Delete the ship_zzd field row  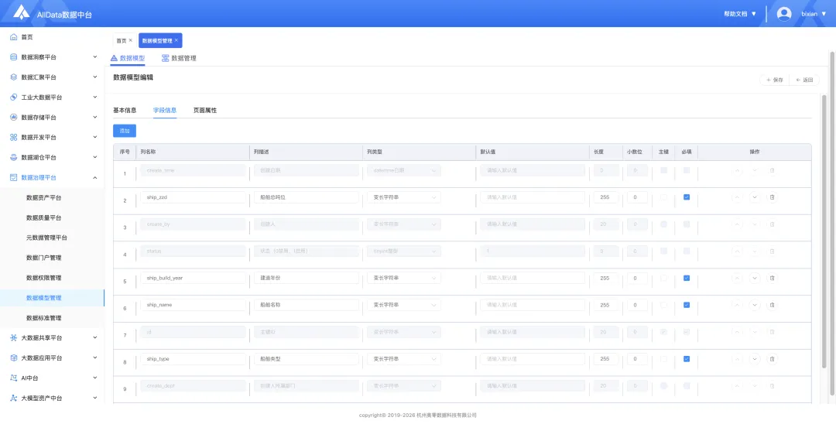point(772,197)
